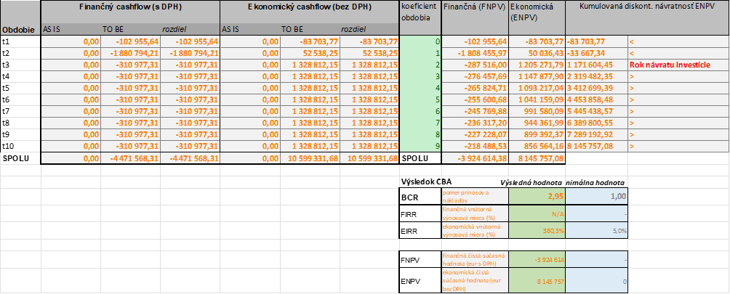730x294 pixels.
Task: Select the 1,00 value in the blue cell
Action: [x=597, y=196]
